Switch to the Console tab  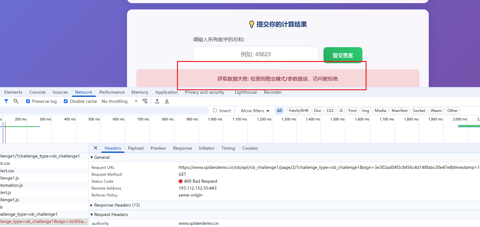(x=37, y=92)
